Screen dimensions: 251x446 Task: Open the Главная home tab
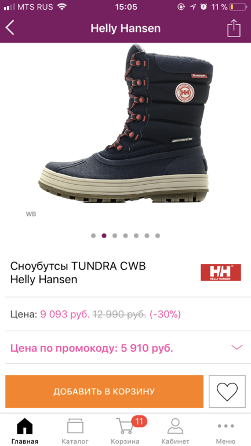coord(25,430)
